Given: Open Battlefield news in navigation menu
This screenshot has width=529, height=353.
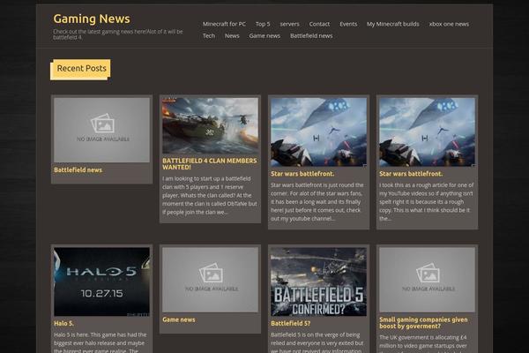Looking at the screenshot, I should (311, 36).
